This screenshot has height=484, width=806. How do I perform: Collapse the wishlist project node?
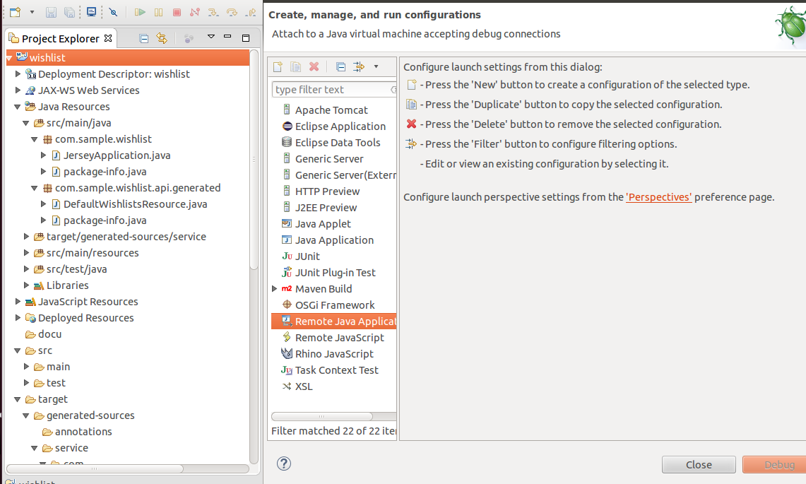click(9, 58)
